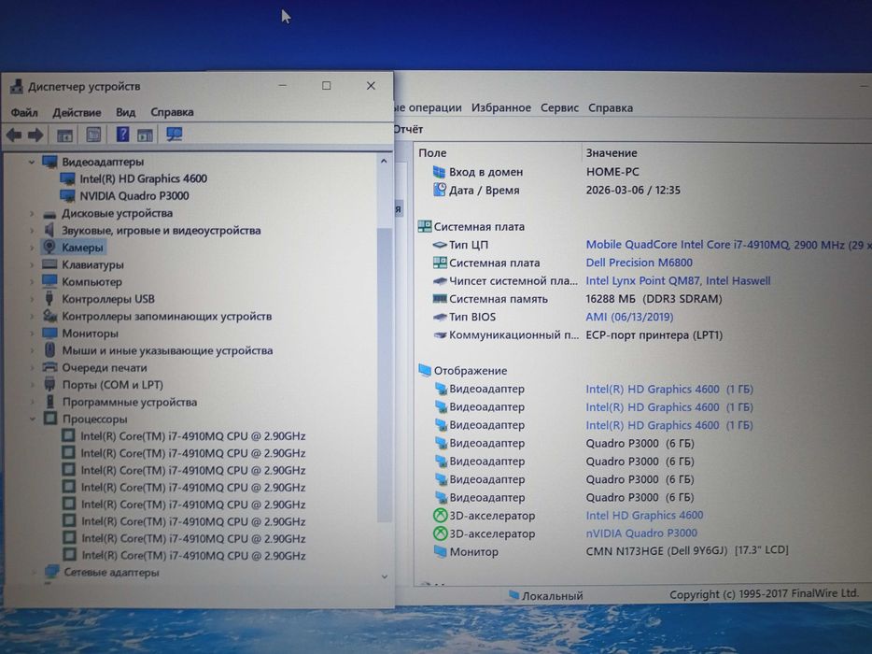
Task: Open the Справка menu in AIDA64
Action: click(611, 108)
